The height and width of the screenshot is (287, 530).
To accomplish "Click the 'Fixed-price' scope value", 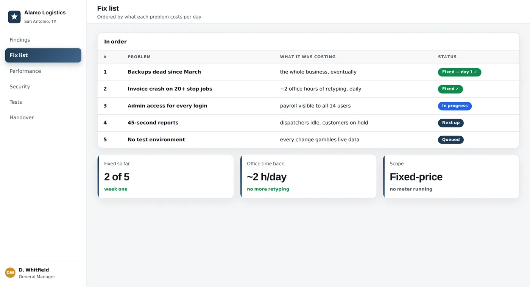I will point(416,177).
